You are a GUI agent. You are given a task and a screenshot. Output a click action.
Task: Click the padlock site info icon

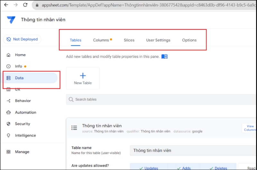point(37,5)
